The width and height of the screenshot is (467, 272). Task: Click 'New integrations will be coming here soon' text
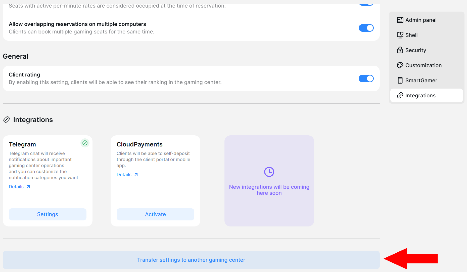point(269,190)
